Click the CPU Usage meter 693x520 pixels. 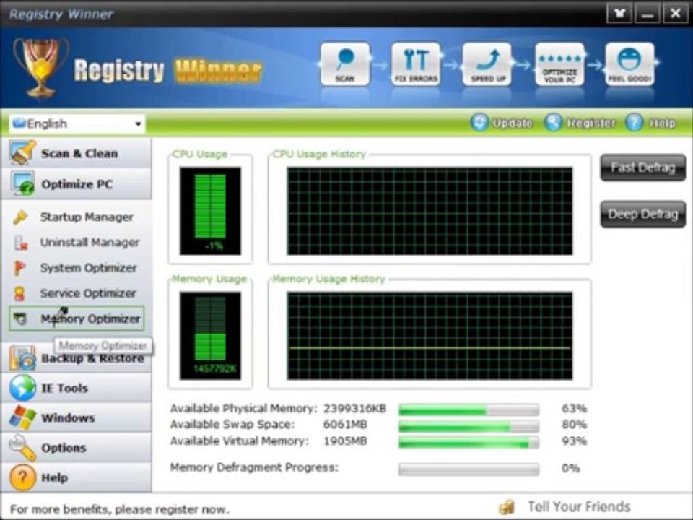click(210, 211)
